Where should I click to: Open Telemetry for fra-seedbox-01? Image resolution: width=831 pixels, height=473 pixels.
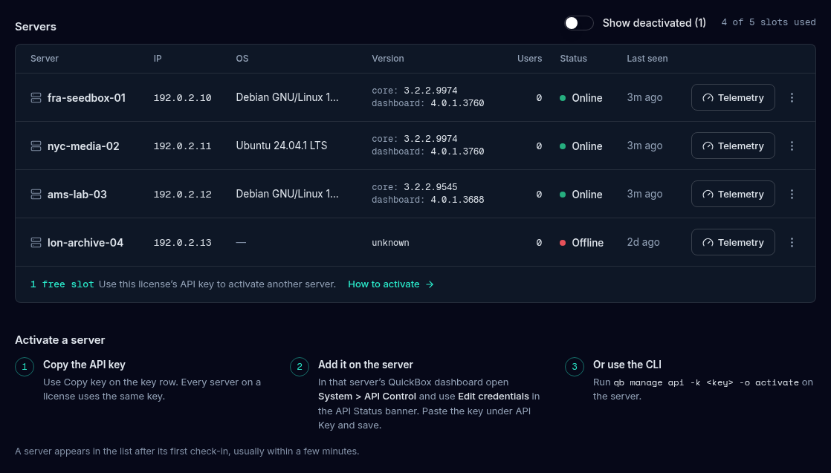click(733, 97)
